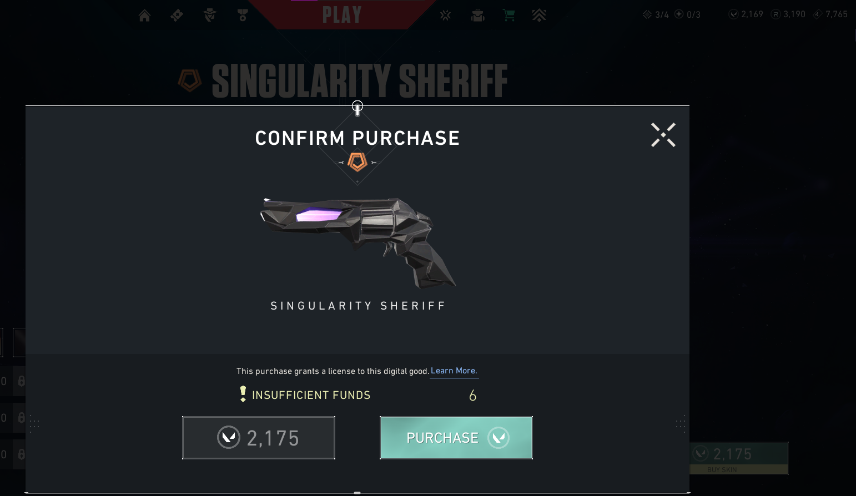Go to the Home icon
The height and width of the screenshot is (496, 856).
(144, 16)
